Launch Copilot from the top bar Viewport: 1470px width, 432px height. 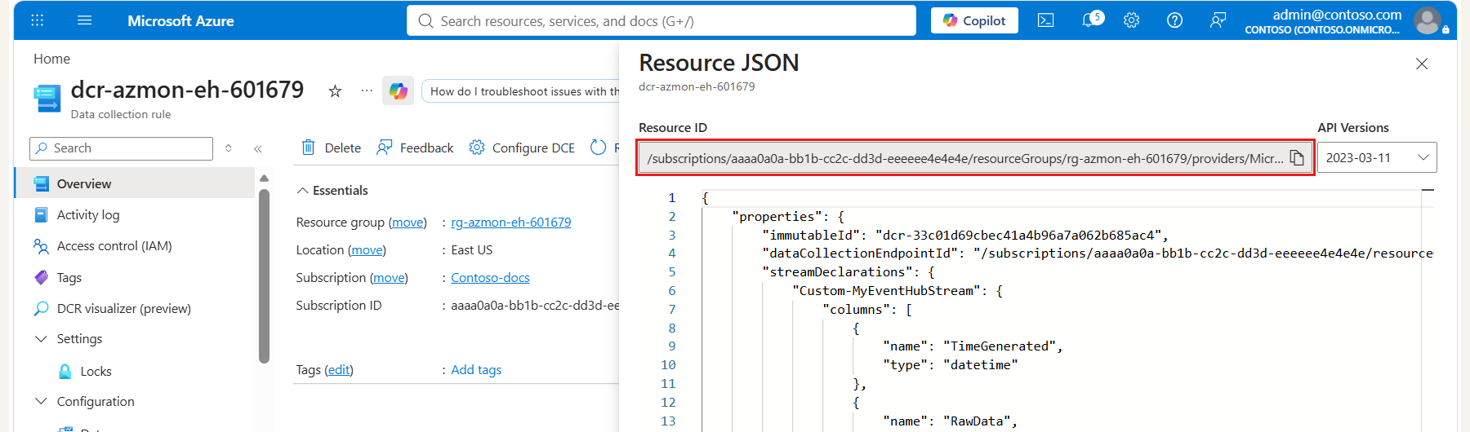[x=974, y=20]
